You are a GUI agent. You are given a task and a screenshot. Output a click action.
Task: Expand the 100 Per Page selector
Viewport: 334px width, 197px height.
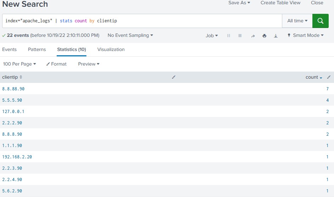19,64
